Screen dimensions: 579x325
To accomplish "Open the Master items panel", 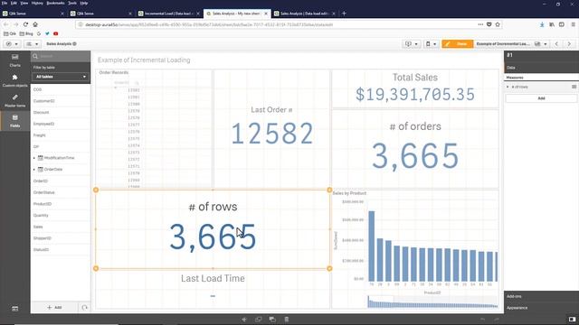I will (x=14, y=100).
